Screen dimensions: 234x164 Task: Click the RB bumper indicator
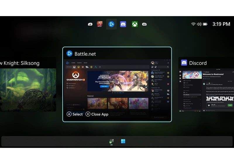(x=144, y=24)
